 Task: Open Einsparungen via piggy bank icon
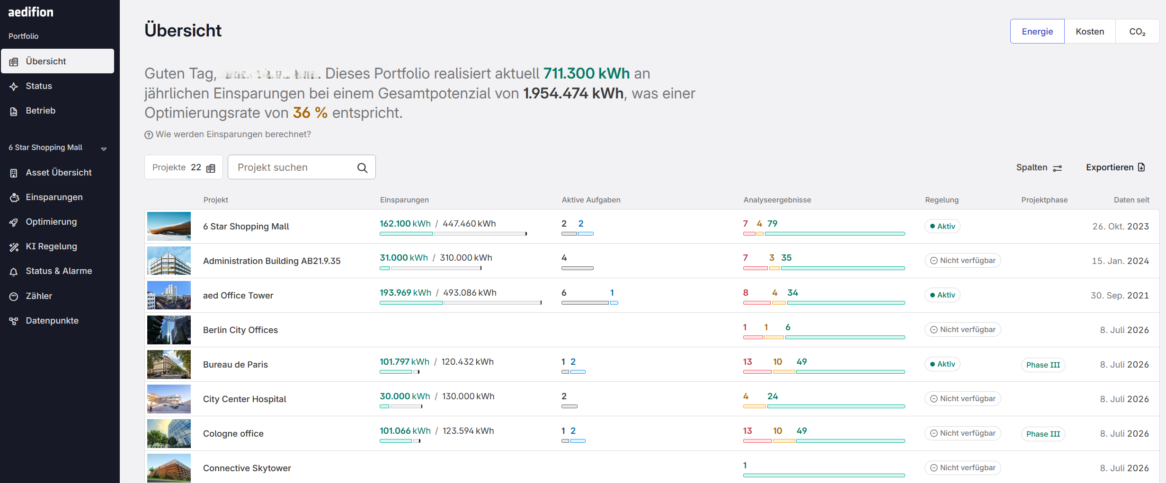[x=14, y=198]
